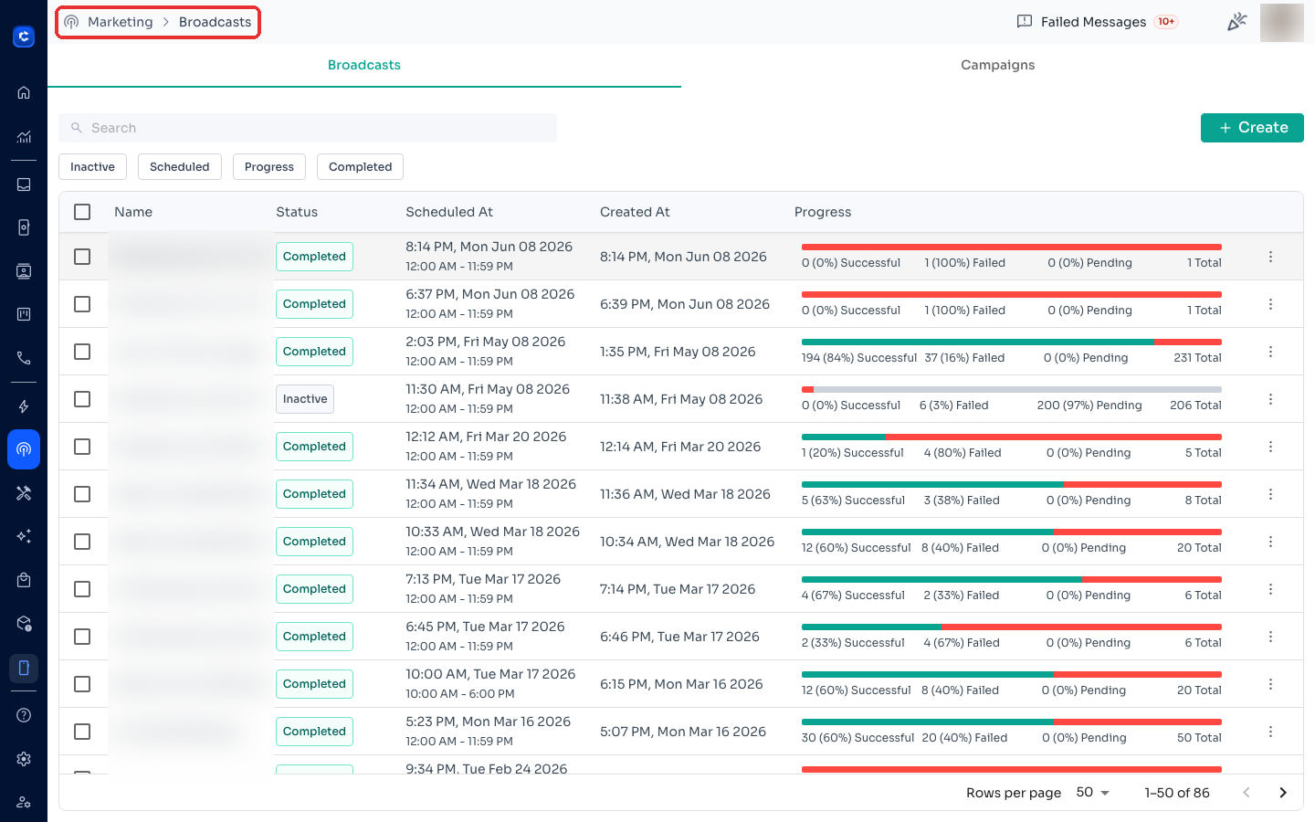Click the celebration party icon in header
This screenshot has width=1315, height=822.
point(1236,22)
